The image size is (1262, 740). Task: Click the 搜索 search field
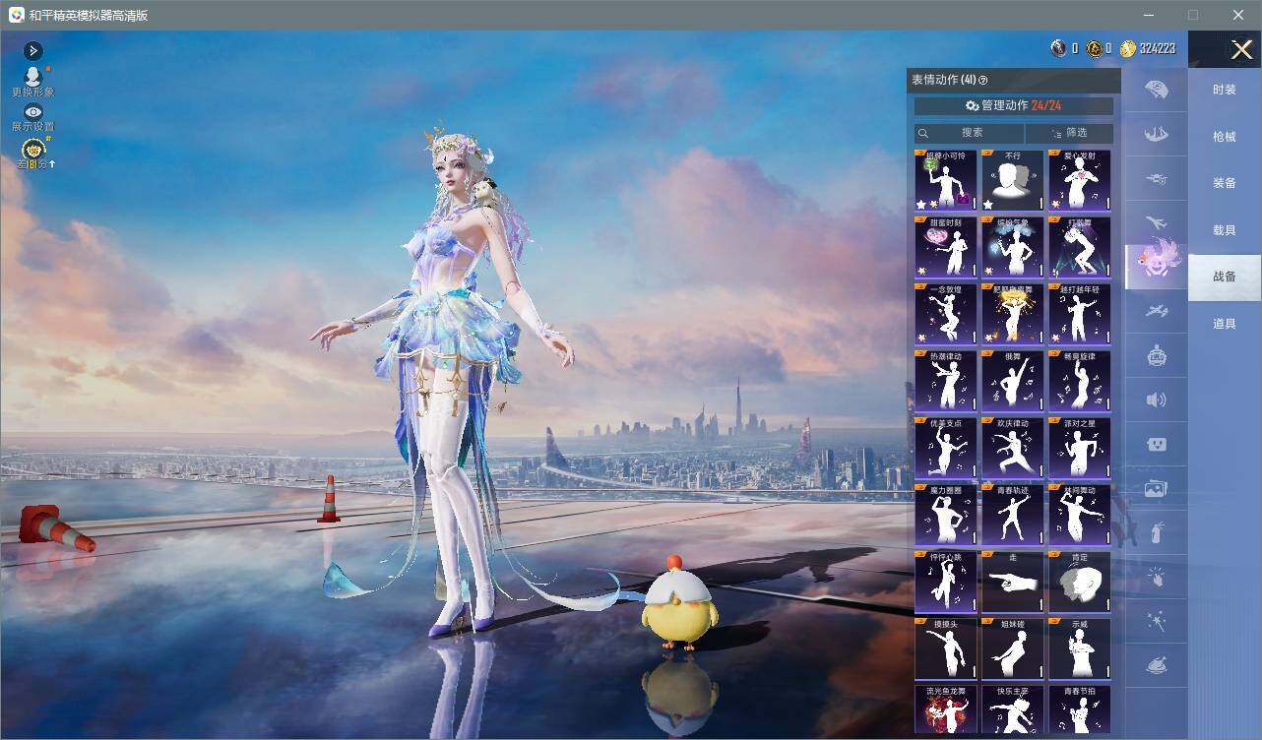970,133
